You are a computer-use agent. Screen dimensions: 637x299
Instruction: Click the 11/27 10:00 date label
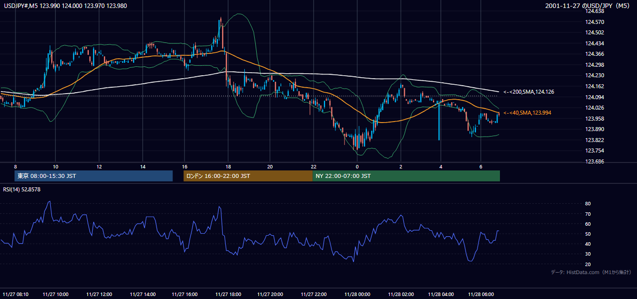click(x=55, y=294)
